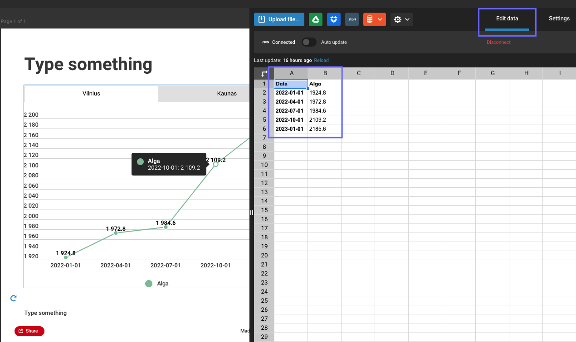This screenshot has height=342, width=576.
Task: Click the Disconnect link
Action: (x=498, y=42)
